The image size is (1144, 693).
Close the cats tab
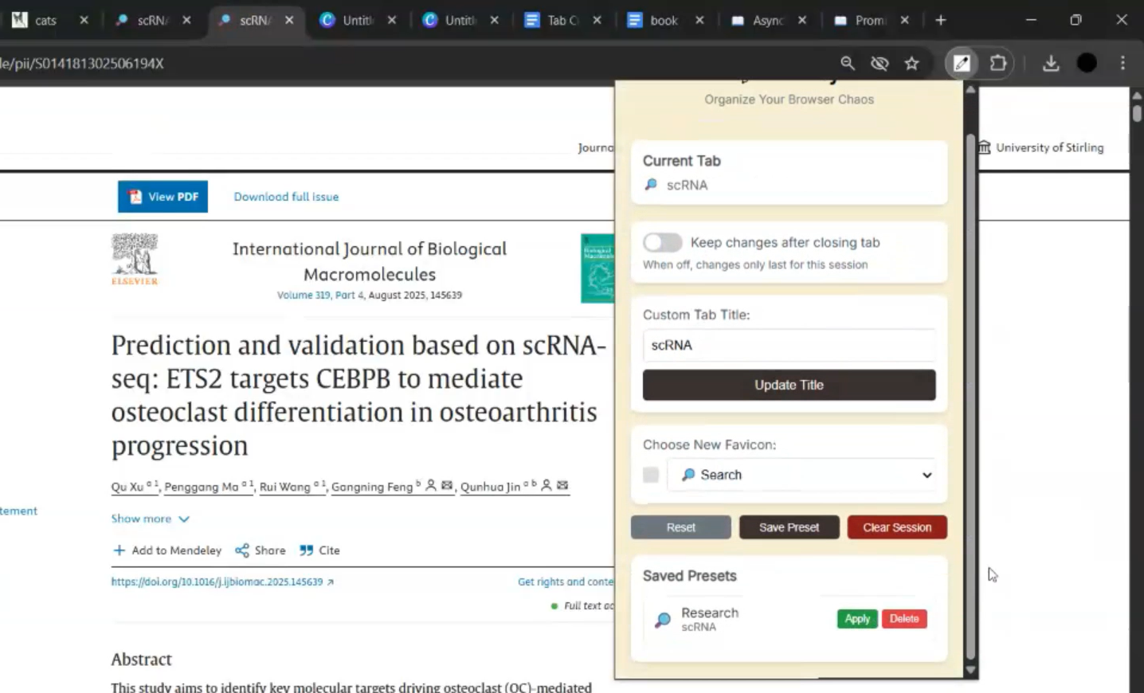[84, 21]
